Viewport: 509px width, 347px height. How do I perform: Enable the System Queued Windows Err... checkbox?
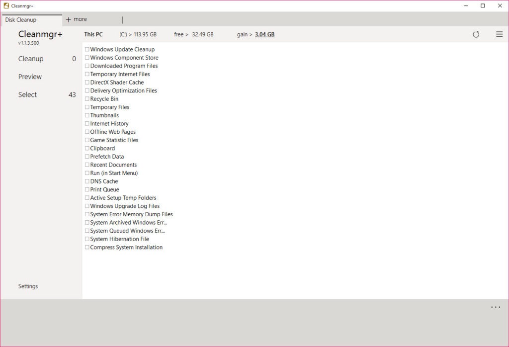tap(87, 231)
